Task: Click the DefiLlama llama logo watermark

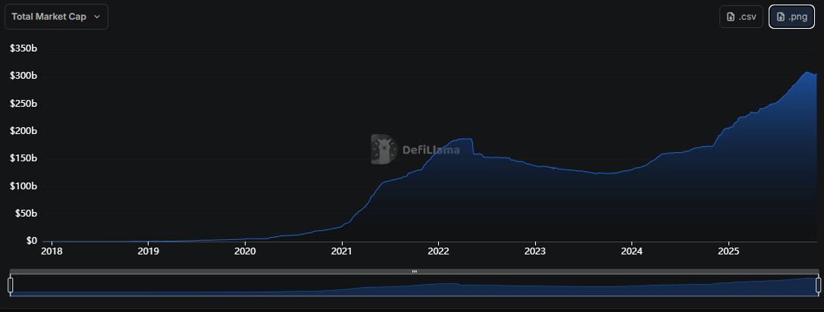Action: (x=384, y=149)
